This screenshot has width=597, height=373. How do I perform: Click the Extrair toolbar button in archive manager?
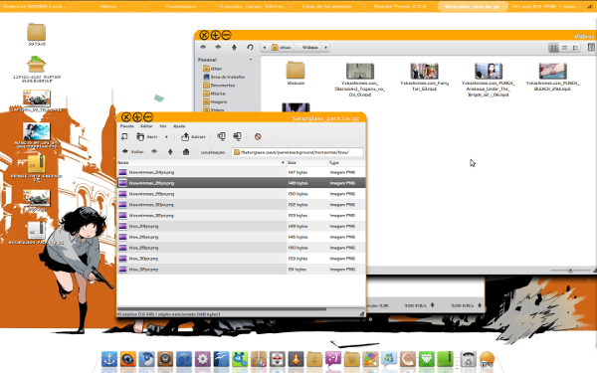(x=193, y=136)
